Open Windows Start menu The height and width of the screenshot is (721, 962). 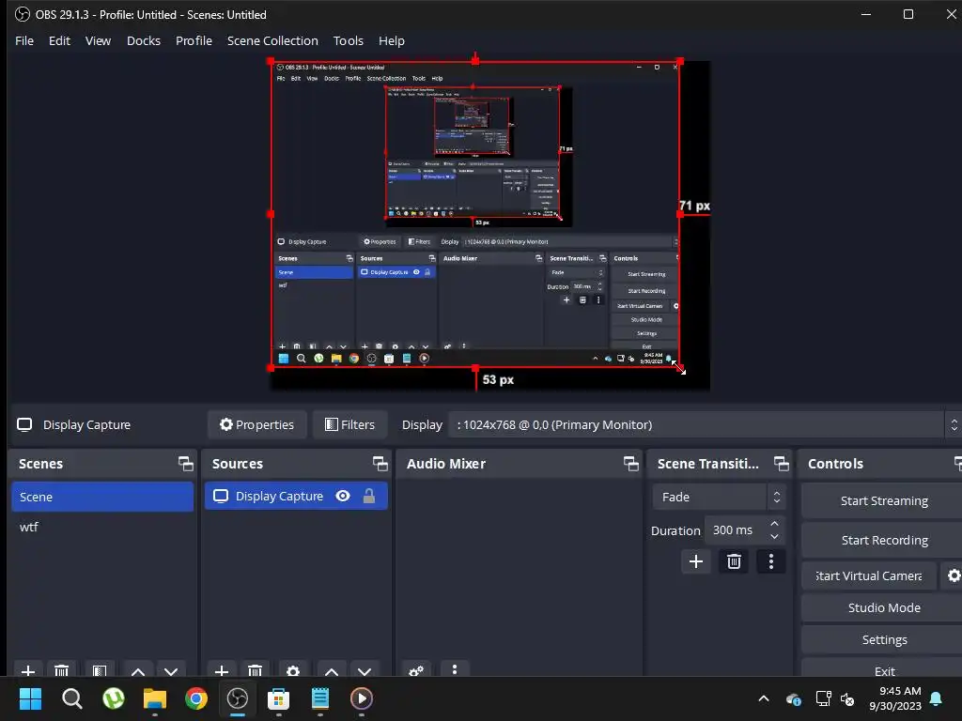30,698
